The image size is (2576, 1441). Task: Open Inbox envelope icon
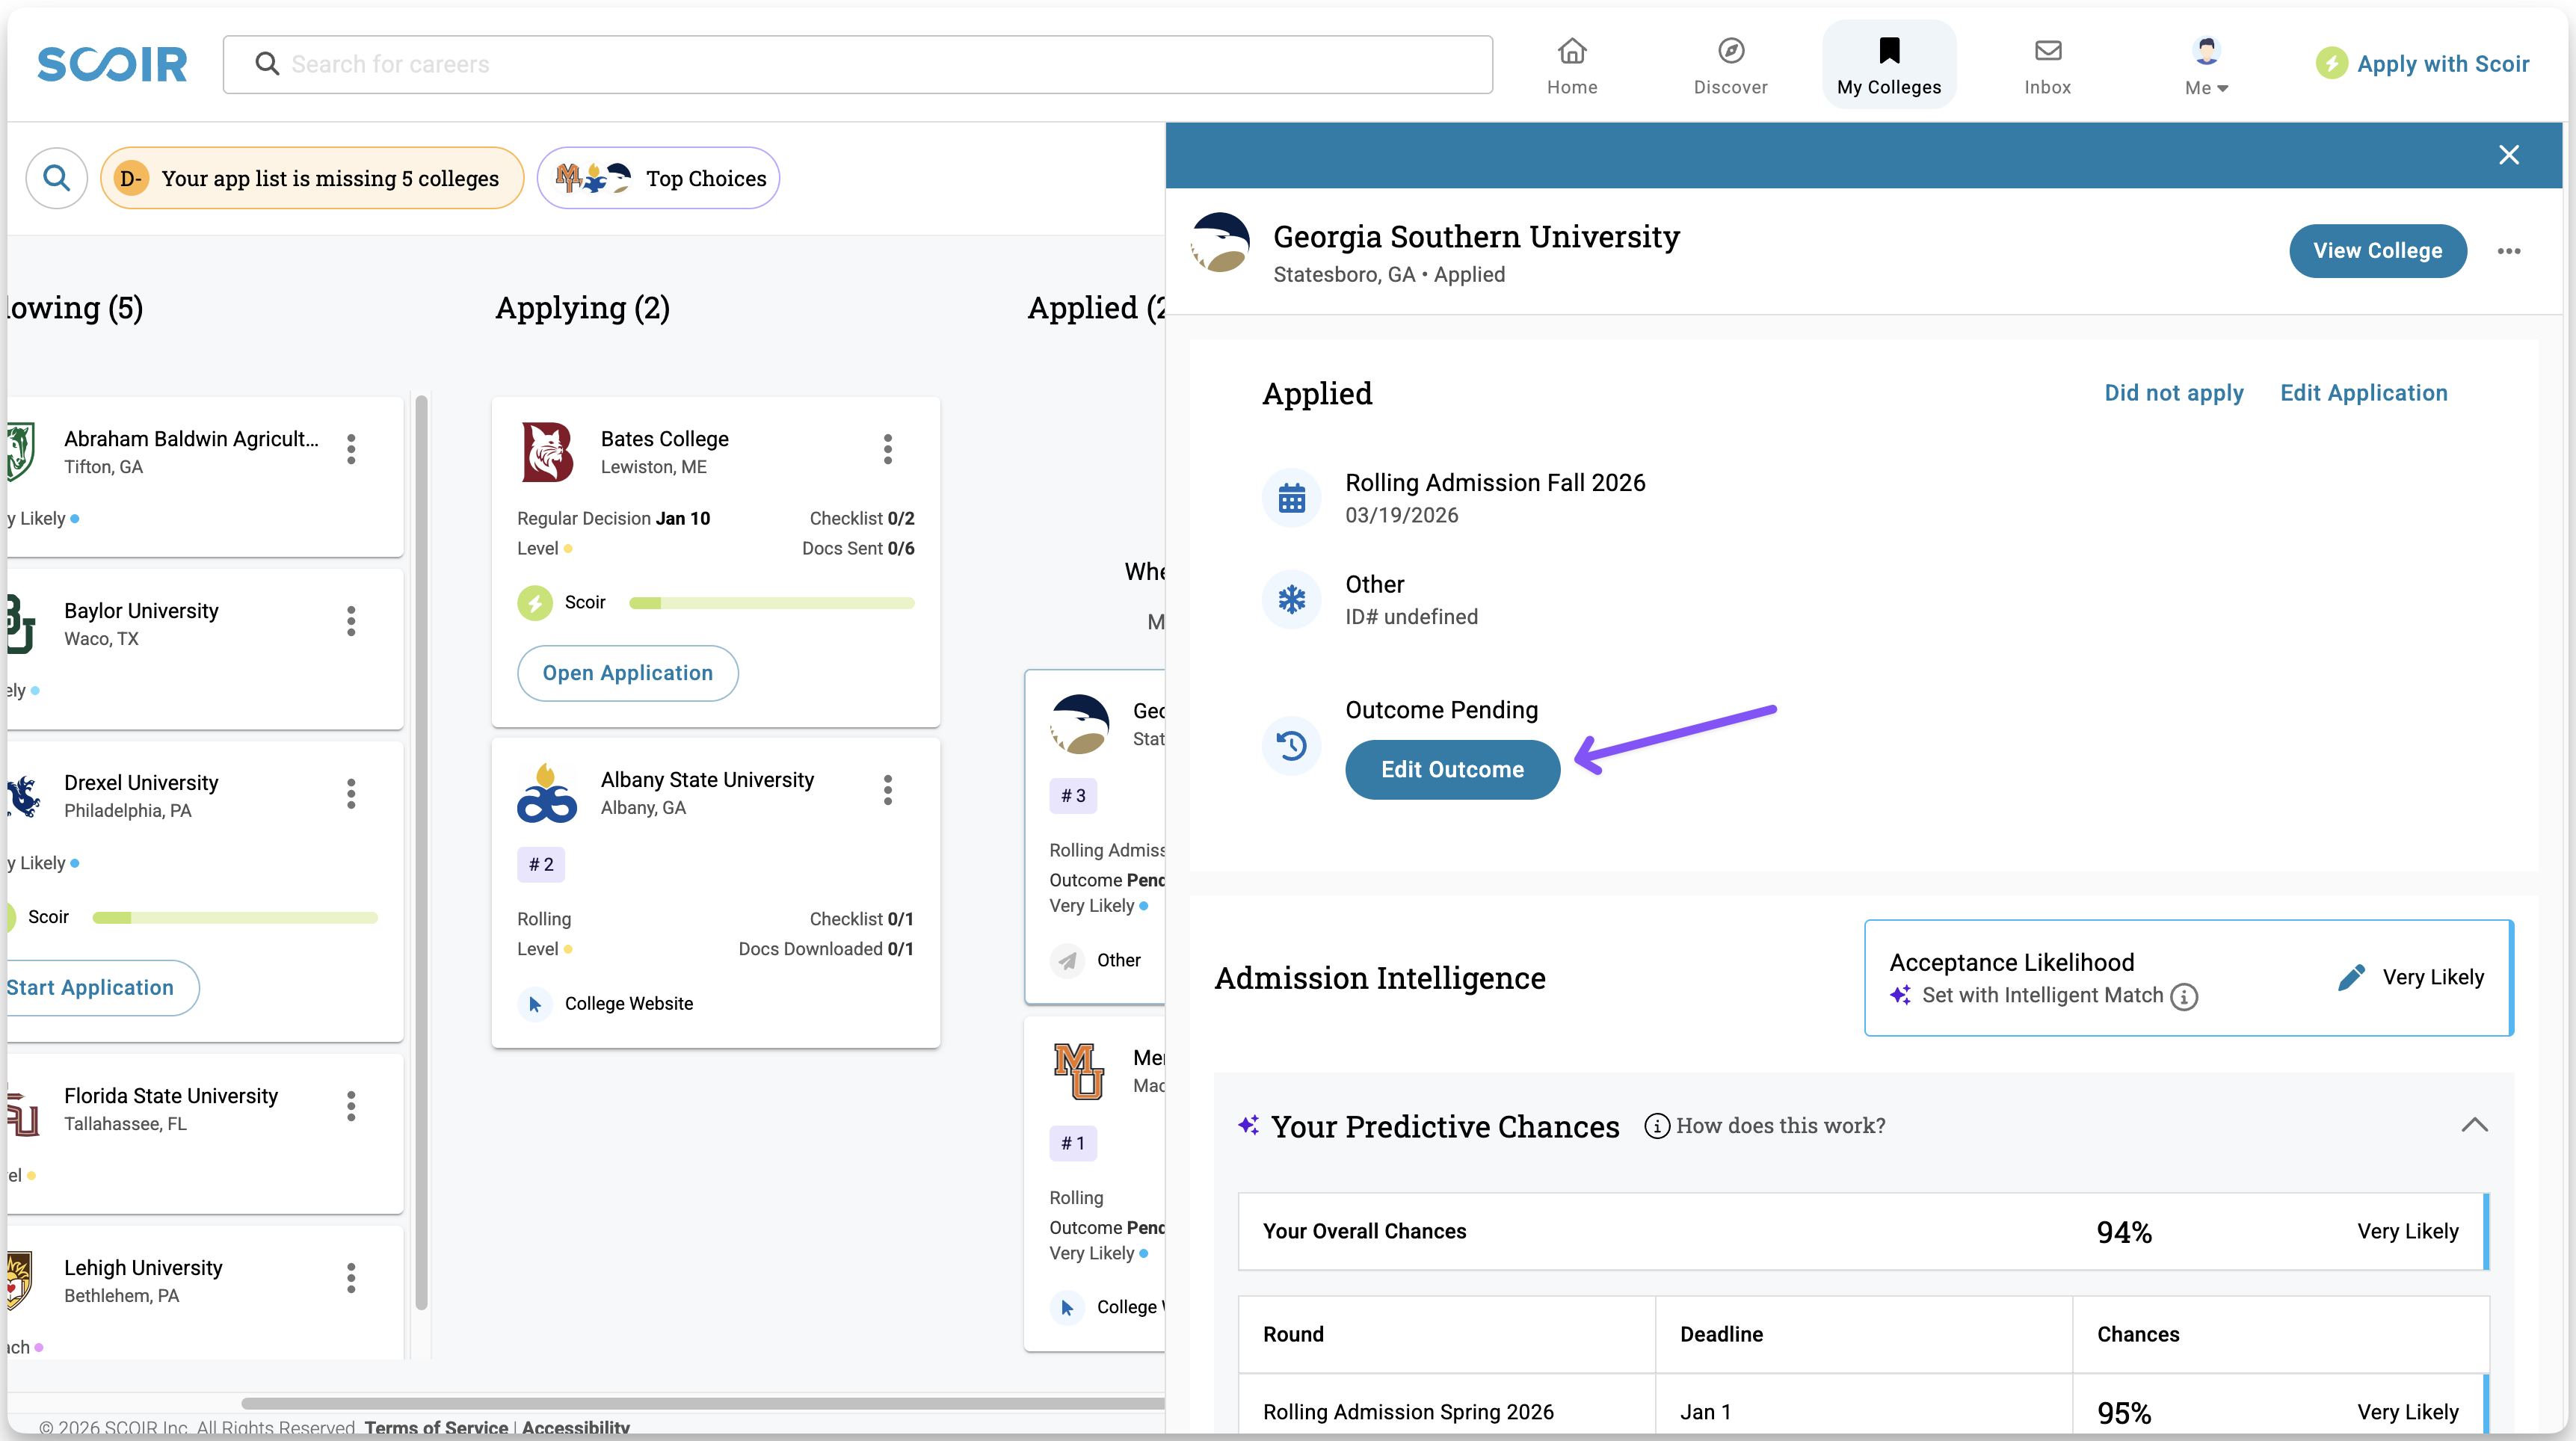2047,51
